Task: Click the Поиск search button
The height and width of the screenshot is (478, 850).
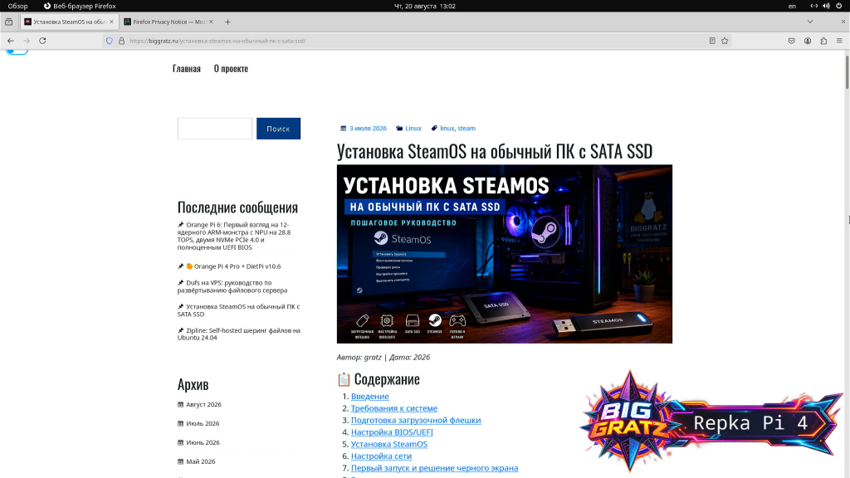Action: click(x=278, y=129)
